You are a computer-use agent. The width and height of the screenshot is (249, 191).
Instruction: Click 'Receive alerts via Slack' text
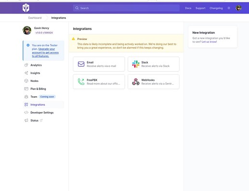click(156, 66)
